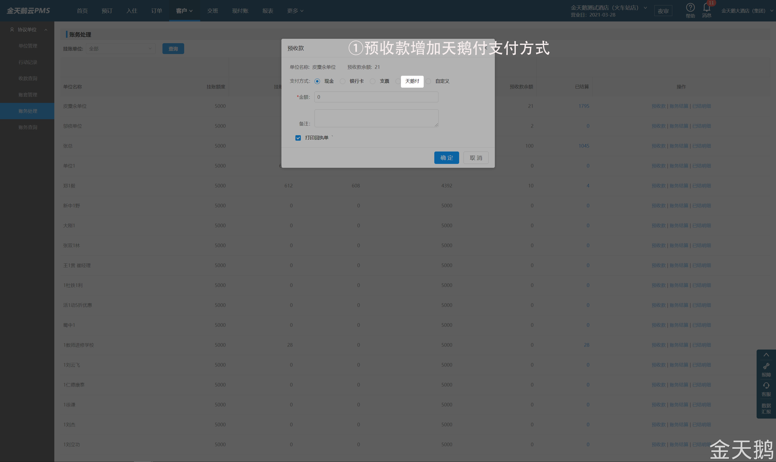776x462 pixels.
Task: Open 客服 headset support icon
Action: 766,386
